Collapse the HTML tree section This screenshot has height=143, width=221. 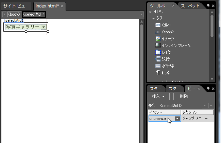tap(150, 12)
